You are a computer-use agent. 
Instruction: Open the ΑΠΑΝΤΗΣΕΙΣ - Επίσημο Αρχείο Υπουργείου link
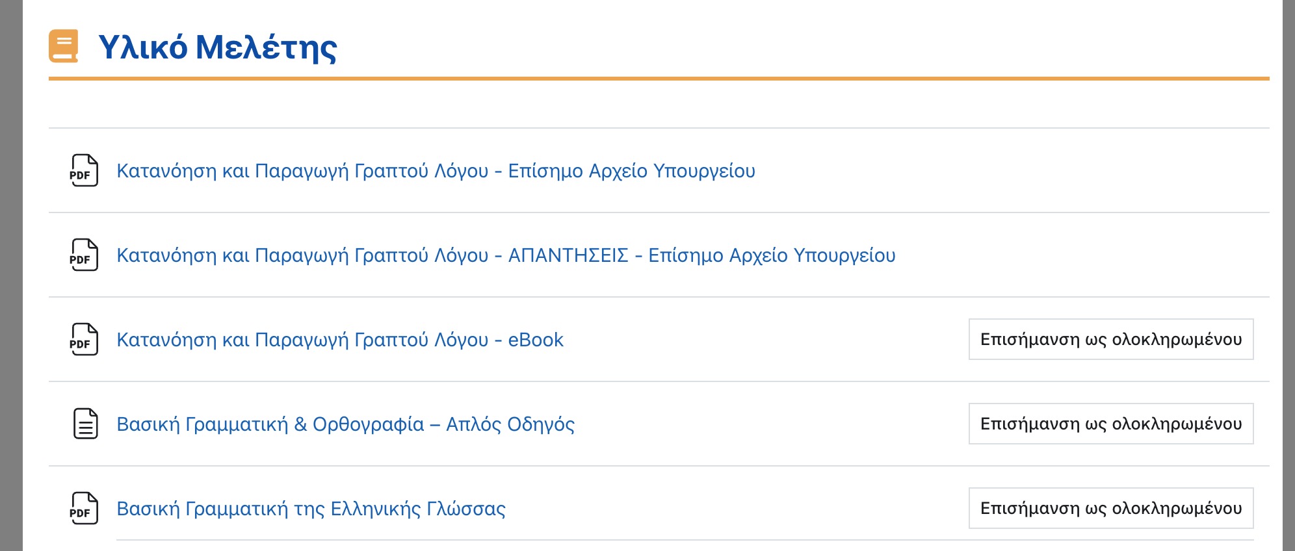506,255
